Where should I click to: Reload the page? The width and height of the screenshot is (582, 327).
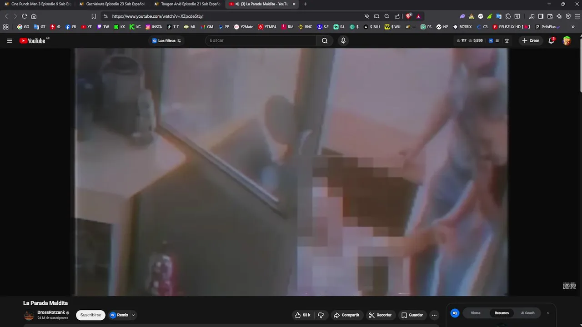pos(25,16)
